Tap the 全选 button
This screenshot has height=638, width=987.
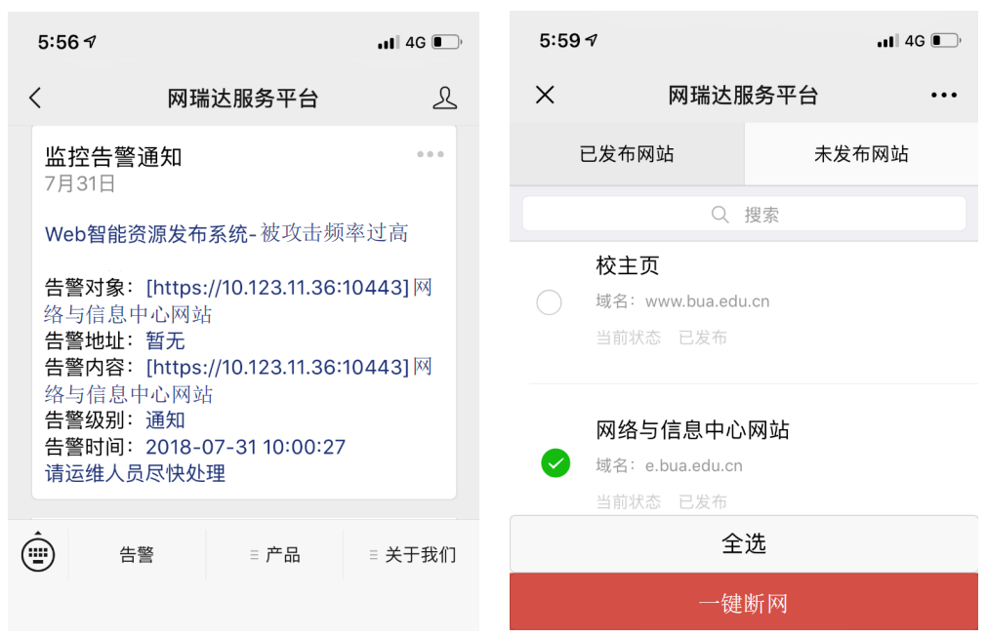pyautogui.click(x=743, y=543)
